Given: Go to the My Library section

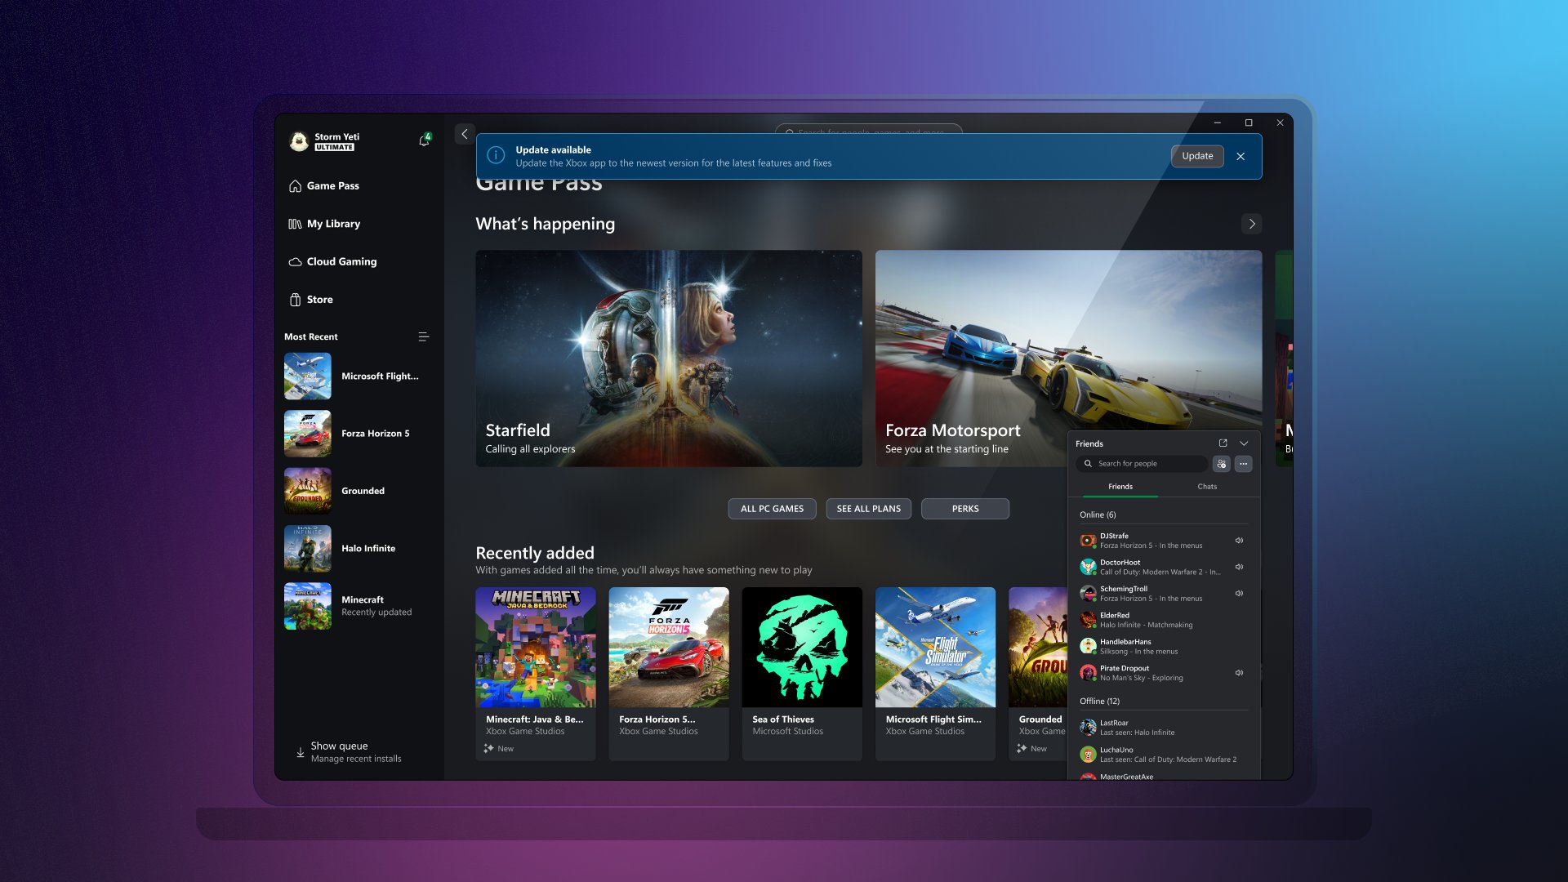Looking at the screenshot, I should coord(332,224).
